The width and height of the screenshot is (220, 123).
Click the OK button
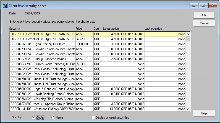(204, 15)
